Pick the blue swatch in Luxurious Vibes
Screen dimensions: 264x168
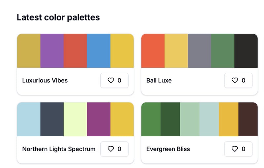99,51
